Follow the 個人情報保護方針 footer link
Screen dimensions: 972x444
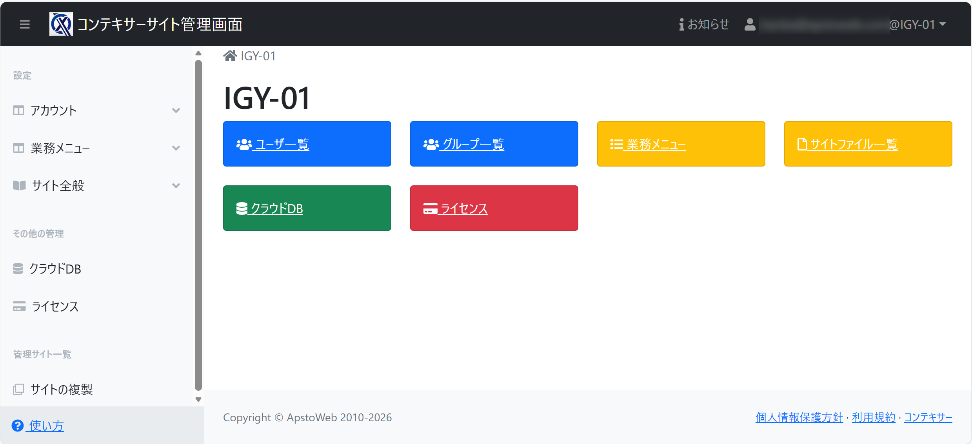click(x=799, y=417)
